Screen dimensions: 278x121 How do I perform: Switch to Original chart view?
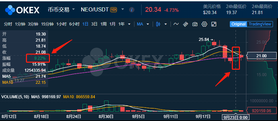(239, 24)
